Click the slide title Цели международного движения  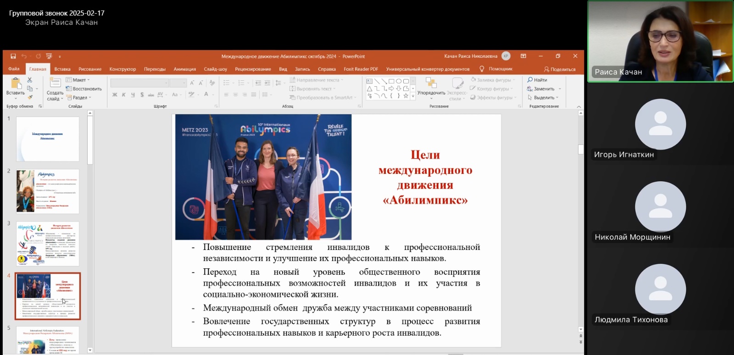click(x=425, y=177)
